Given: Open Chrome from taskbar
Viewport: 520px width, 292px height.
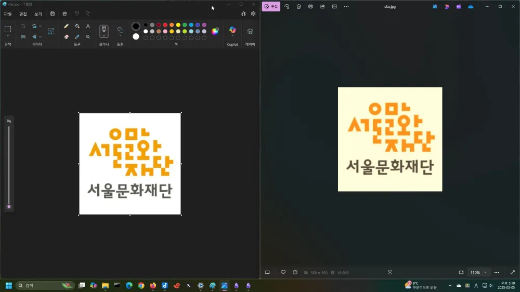Looking at the screenshot, I should 141,285.
